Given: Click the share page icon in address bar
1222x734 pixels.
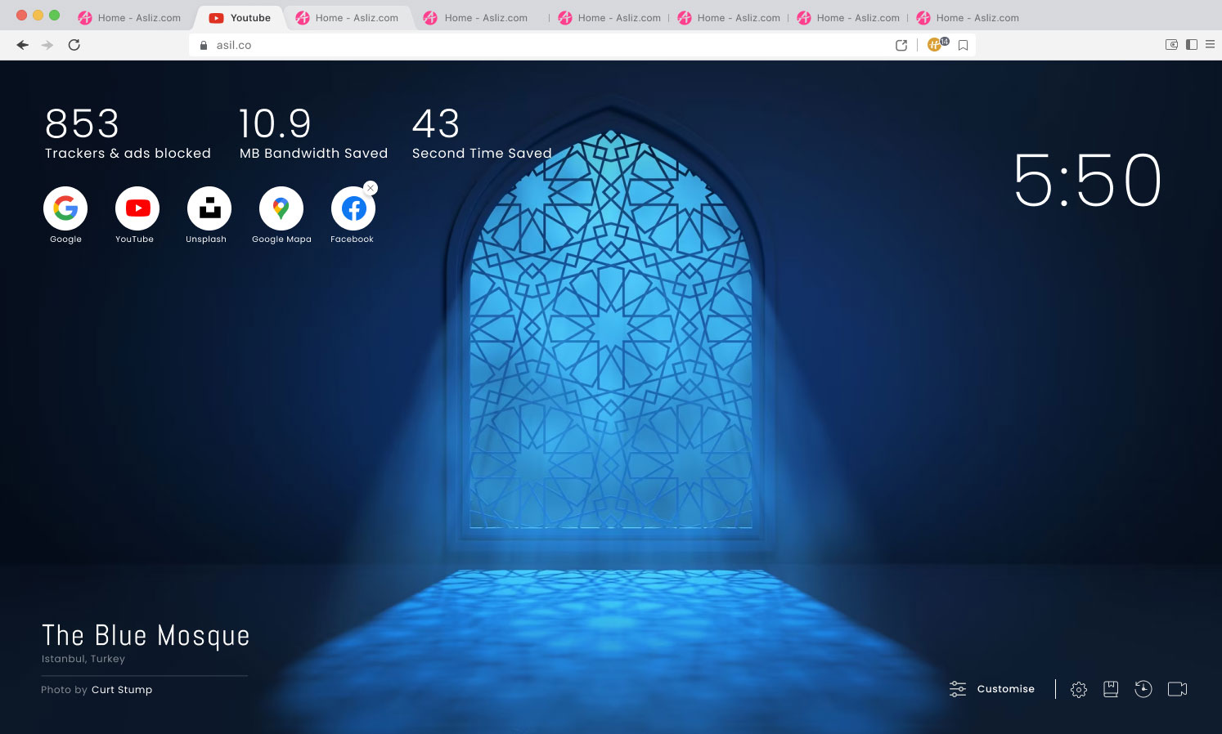Looking at the screenshot, I should [x=901, y=45].
